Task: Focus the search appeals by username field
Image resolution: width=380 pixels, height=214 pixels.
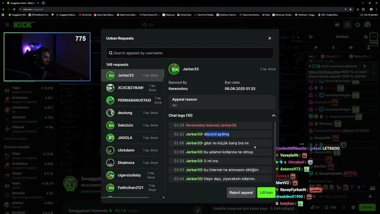Action: pyautogui.click(x=190, y=53)
